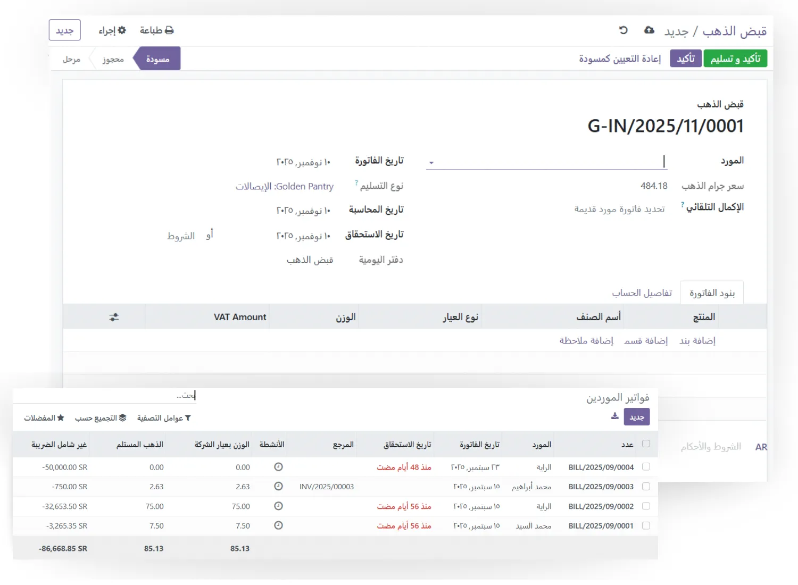Click the إضافة بند add line link
The height and width of the screenshot is (585, 798).
[x=697, y=341]
